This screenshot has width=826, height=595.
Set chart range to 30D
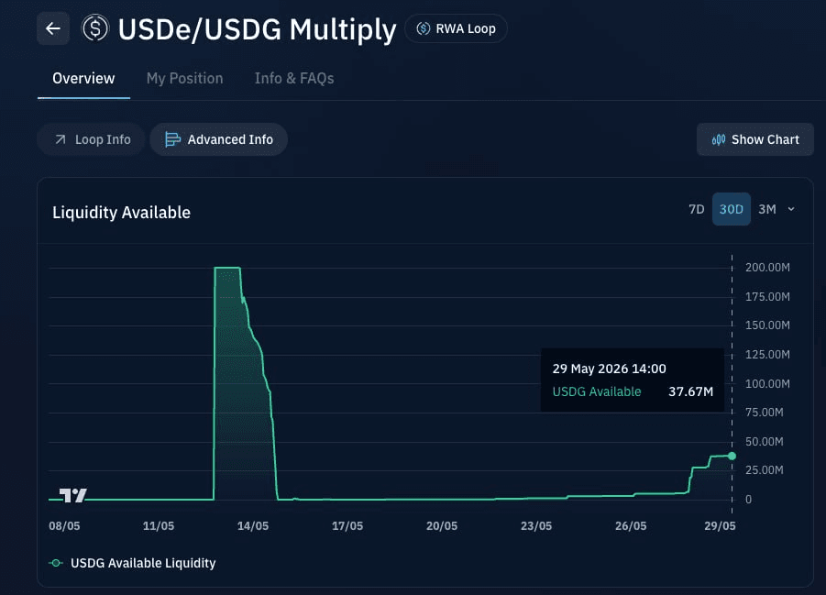[732, 209]
